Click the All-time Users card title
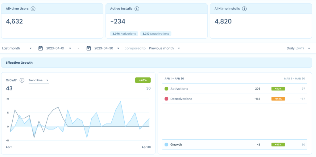 (17, 9)
